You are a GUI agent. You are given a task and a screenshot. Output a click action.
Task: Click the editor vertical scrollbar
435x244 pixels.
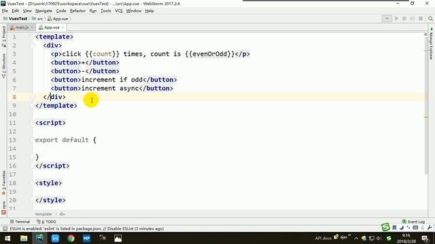click(x=426, y=105)
